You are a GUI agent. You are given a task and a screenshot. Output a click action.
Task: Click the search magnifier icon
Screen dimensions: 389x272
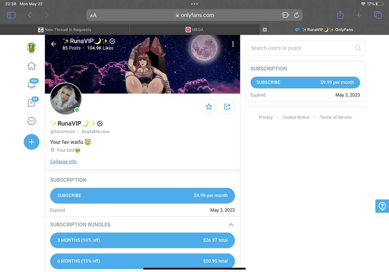coord(357,48)
